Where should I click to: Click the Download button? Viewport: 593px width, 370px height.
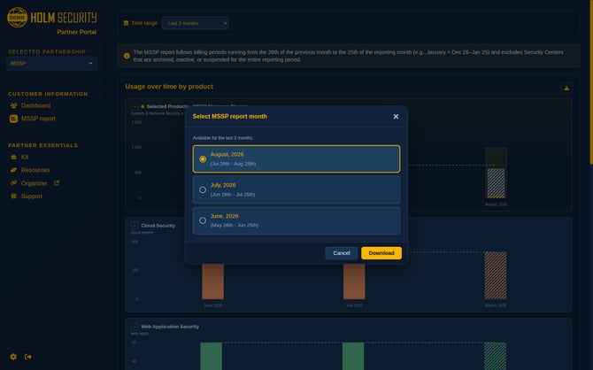click(381, 253)
